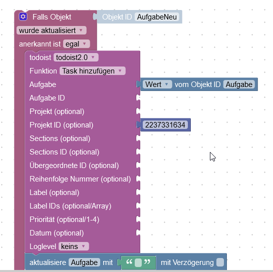Open the 'anerkannt ist egal' dropdown

(77, 44)
